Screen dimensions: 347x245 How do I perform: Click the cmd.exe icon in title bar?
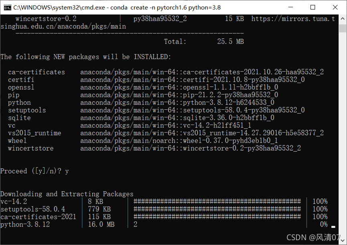coord(7,8)
